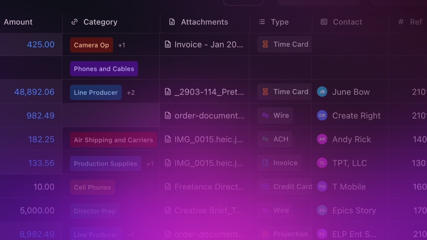
Task: Click the 5,000.00 amount cell
Action: [x=37, y=210]
